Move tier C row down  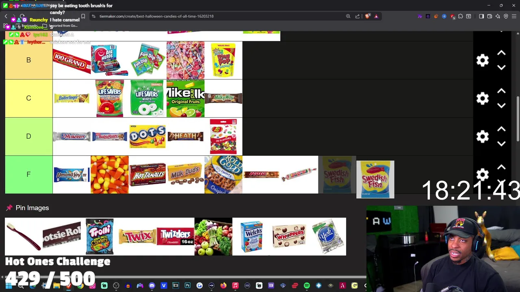(x=501, y=105)
